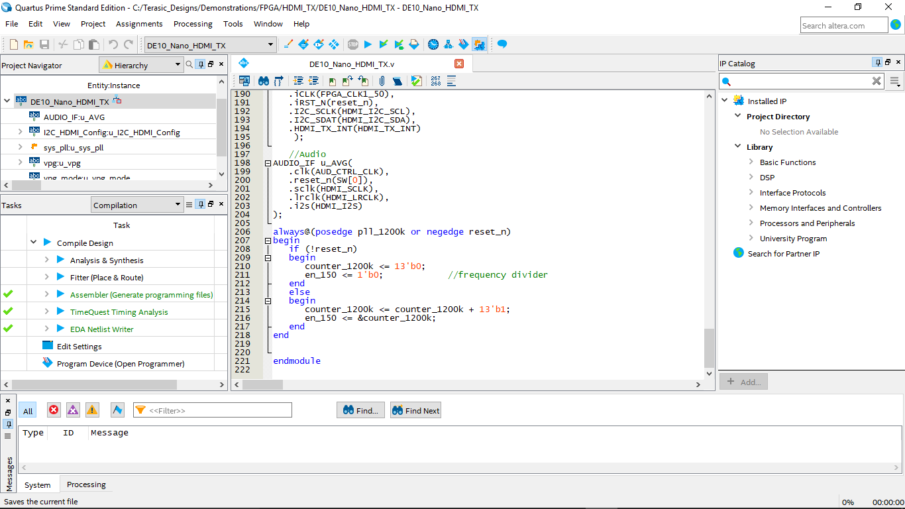This screenshot has width=905, height=509.
Task: Open the Programmer from the toolbar
Action: (x=464, y=44)
